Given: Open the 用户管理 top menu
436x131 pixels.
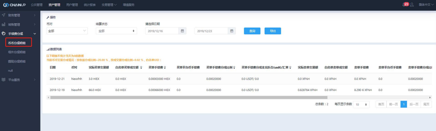Looking at the screenshot, I should (x=72, y=5).
